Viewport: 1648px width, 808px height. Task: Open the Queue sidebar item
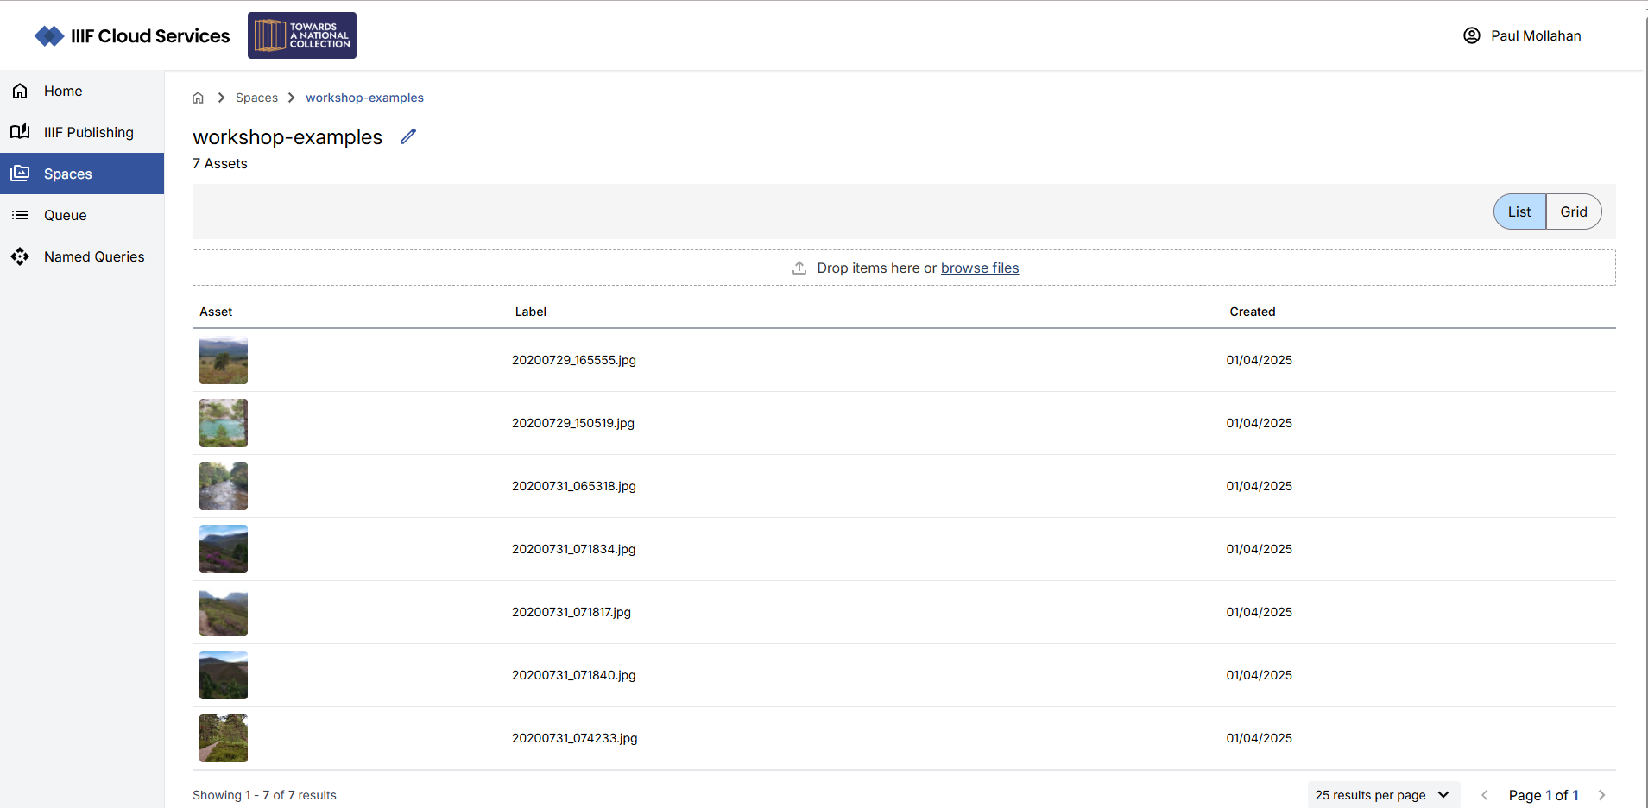65,215
